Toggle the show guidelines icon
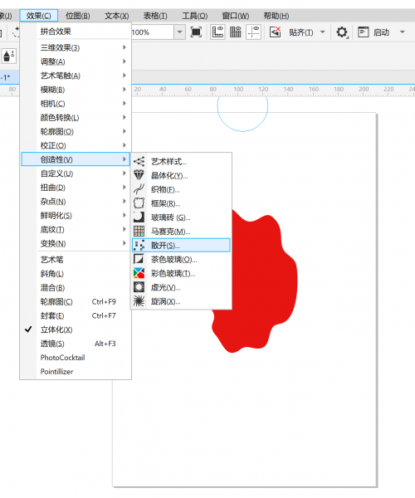The width and height of the screenshot is (415, 498). (253, 32)
